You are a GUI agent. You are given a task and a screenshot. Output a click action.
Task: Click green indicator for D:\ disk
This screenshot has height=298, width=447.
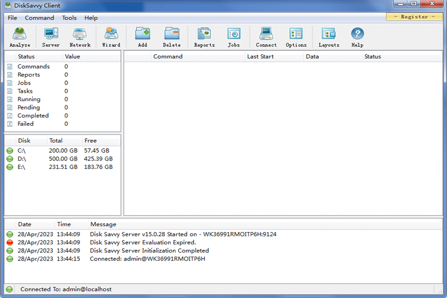(10, 159)
